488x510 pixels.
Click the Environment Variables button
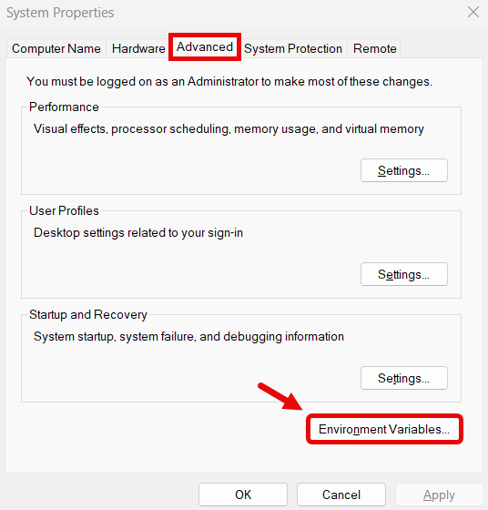point(384,429)
